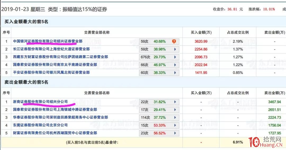
Task: Select buy amount 2096.73
Action: tap(201, 57)
